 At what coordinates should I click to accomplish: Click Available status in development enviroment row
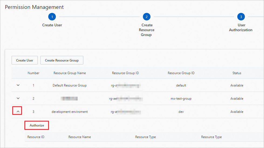click(237, 112)
